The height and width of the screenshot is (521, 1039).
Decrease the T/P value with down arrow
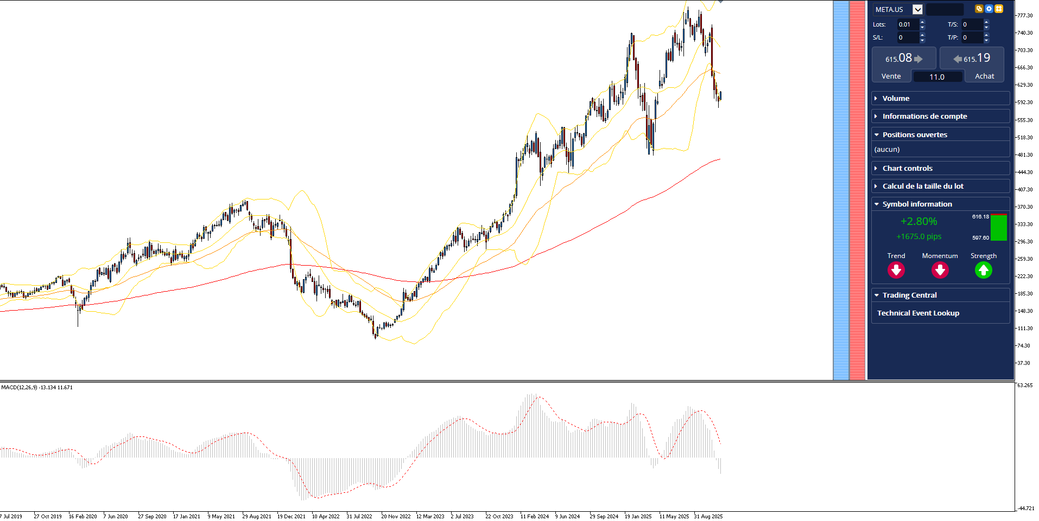(986, 41)
